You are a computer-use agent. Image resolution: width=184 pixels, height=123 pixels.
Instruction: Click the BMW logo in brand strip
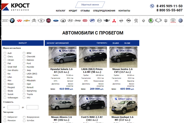[x=12, y=21]
